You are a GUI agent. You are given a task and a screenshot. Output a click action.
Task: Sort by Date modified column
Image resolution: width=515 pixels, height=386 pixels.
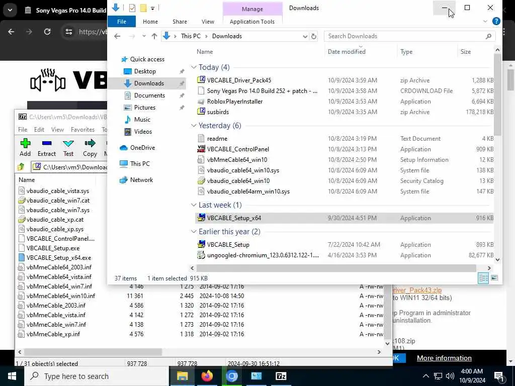pos(346,52)
